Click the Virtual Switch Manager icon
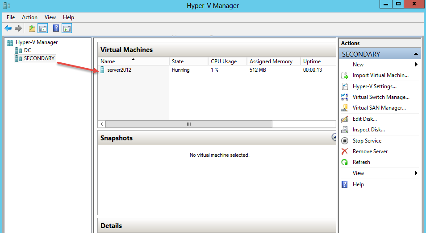This screenshot has width=426, height=233. click(x=345, y=97)
